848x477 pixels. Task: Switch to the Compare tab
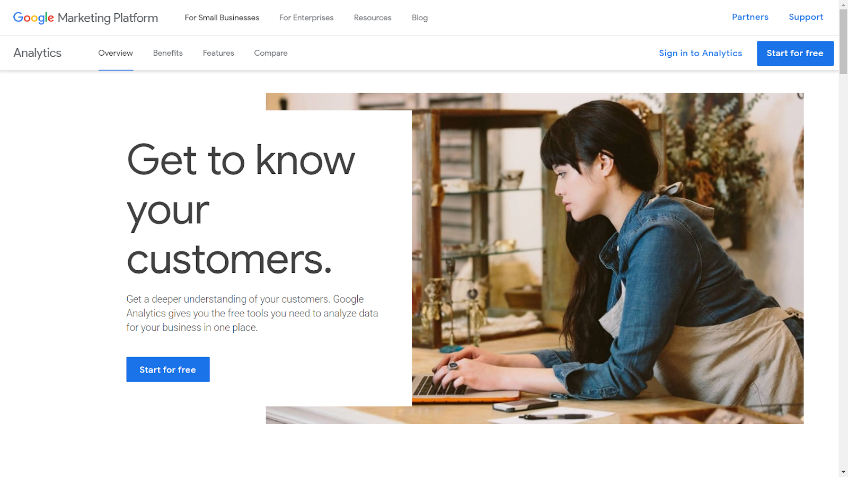271,53
